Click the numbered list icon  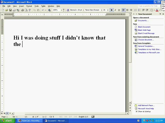click(x=136, y=10)
